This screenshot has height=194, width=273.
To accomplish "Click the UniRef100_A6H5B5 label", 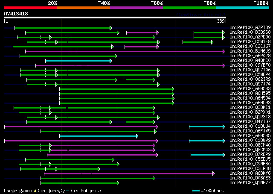I will (x=250, y=136).
